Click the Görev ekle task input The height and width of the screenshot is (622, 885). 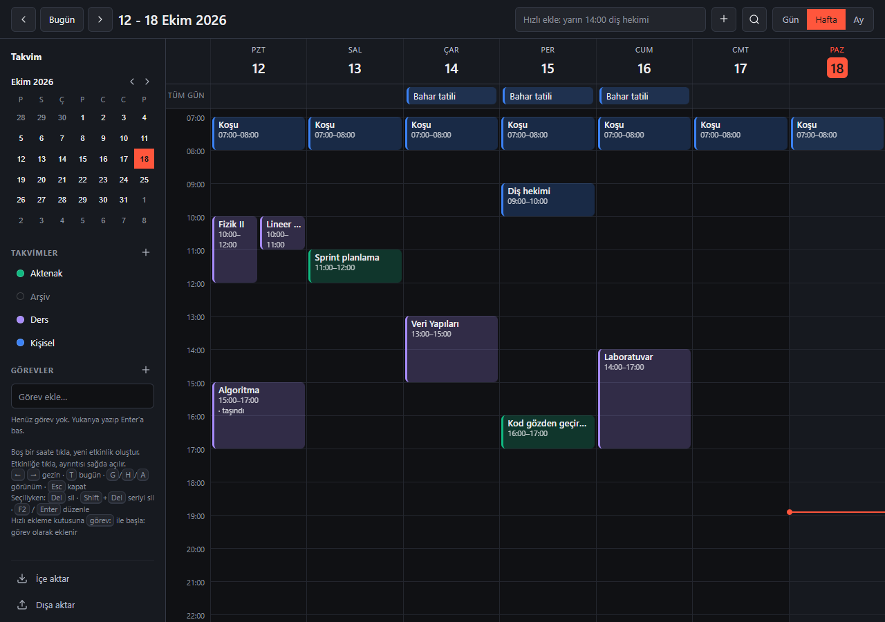[x=83, y=397]
